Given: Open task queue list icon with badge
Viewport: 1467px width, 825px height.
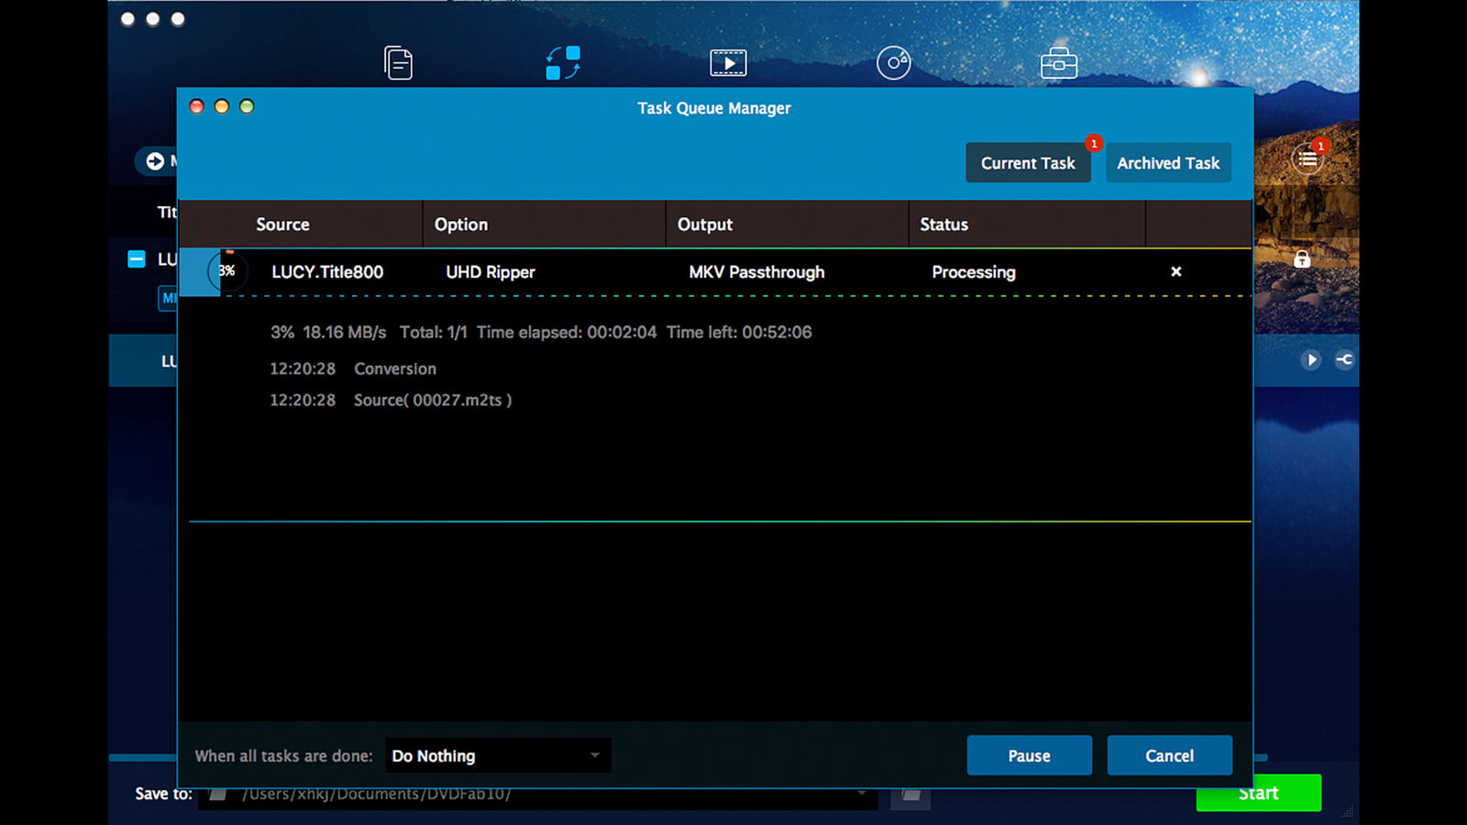Looking at the screenshot, I should point(1307,159).
